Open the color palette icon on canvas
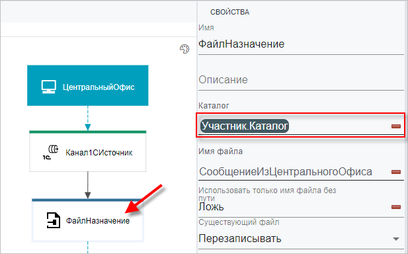Screen dimensions: 408x254 click(184, 49)
